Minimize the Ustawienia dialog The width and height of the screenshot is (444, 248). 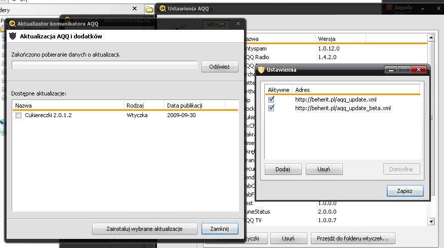point(391,70)
